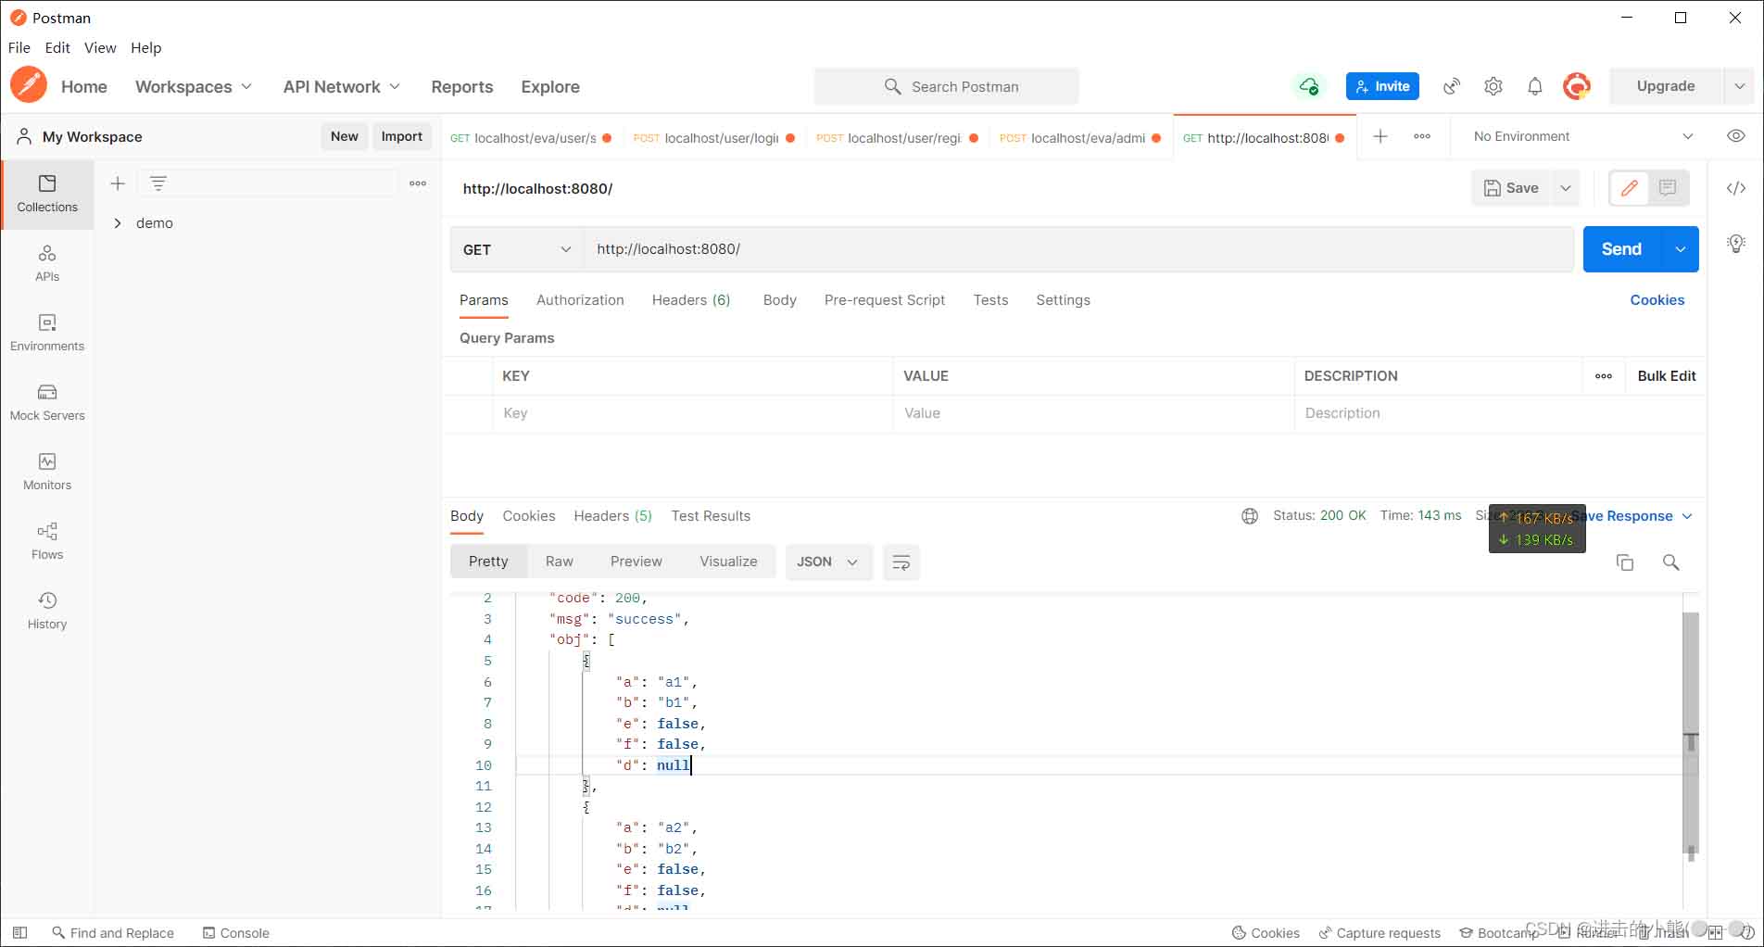Copy the response body to clipboard
This screenshot has height=947, width=1764.
[1624, 562]
